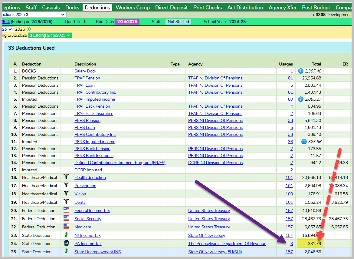Image resolution: width=354 pixels, height=259 pixels.
Task: Switch to the Casuals tab
Action: [51, 8]
